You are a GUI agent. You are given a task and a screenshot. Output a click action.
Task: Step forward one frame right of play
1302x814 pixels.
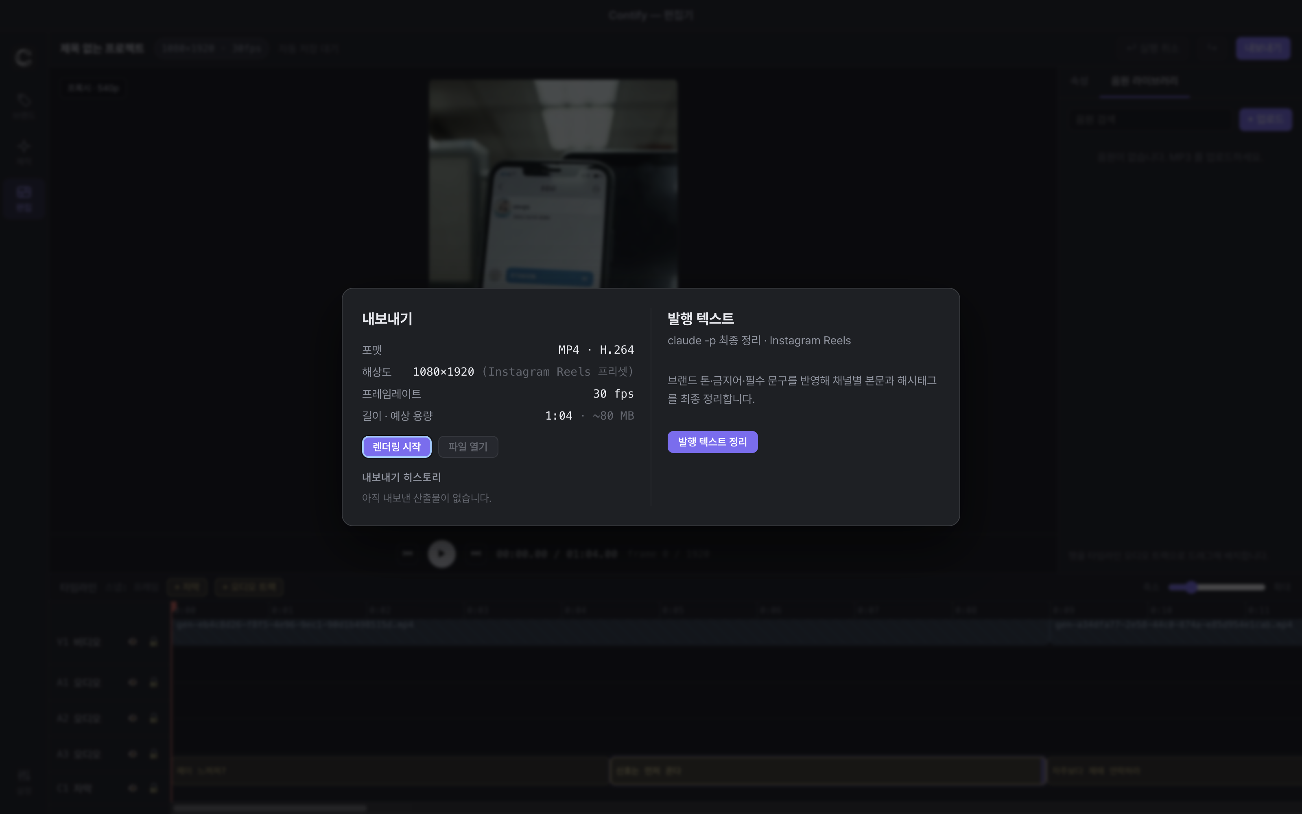tap(476, 554)
